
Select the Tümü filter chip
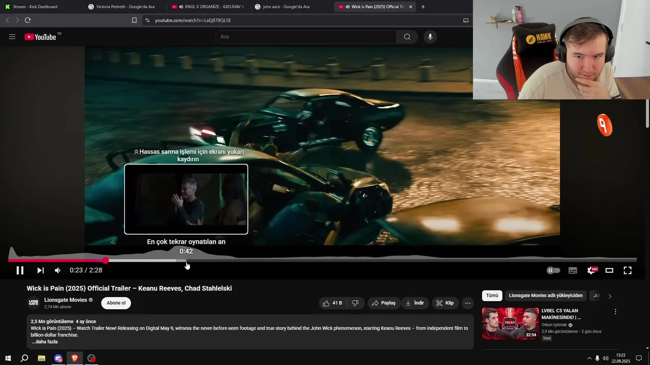[x=492, y=296]
